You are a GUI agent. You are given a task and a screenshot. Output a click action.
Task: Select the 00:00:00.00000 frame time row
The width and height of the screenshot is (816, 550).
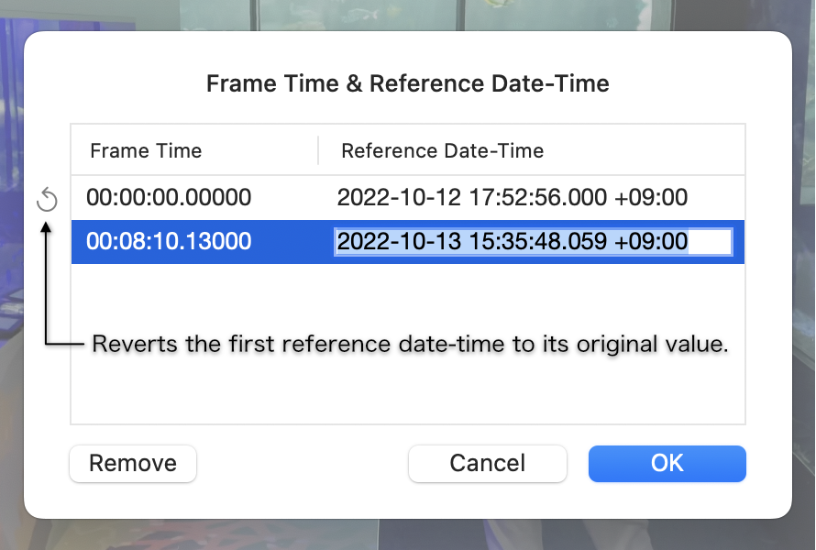[169, 197]
